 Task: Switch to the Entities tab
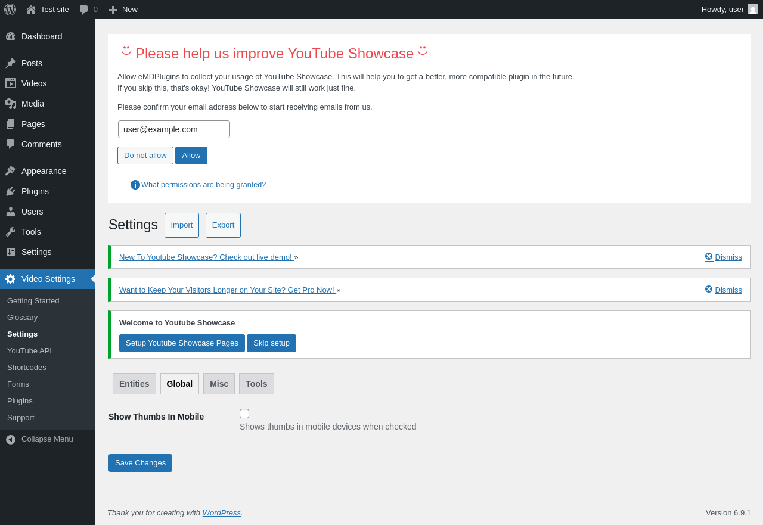134,384
